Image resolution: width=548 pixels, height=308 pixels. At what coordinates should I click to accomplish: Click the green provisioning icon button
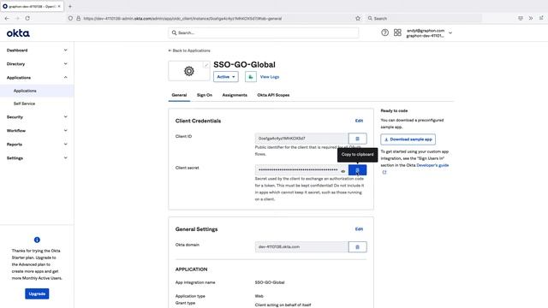point(251,77)
